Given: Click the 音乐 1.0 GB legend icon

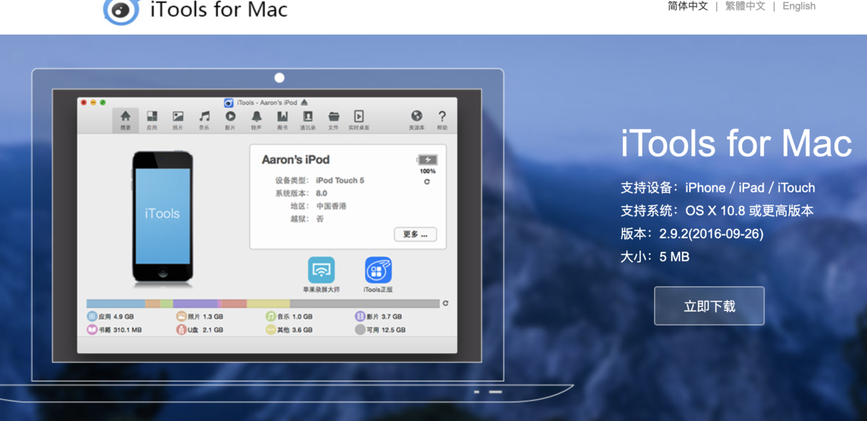Looking at the screenshot, I should pyautogui.click(x=270, y=316).
